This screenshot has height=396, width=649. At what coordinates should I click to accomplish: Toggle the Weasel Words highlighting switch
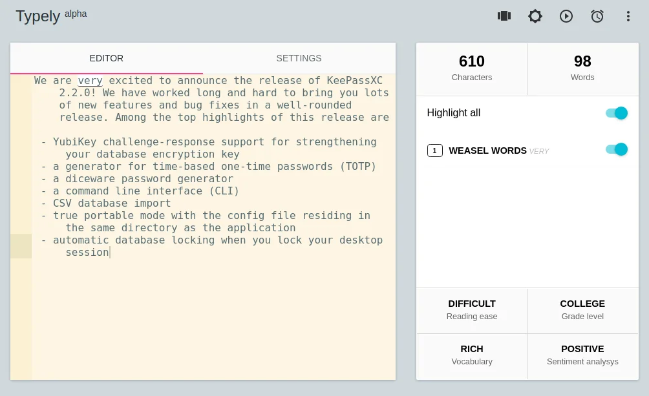pos(616,149)
